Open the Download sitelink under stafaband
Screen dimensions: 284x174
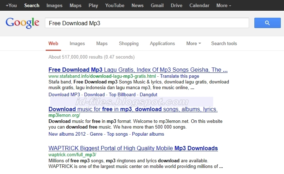click(x=94, y=94)
